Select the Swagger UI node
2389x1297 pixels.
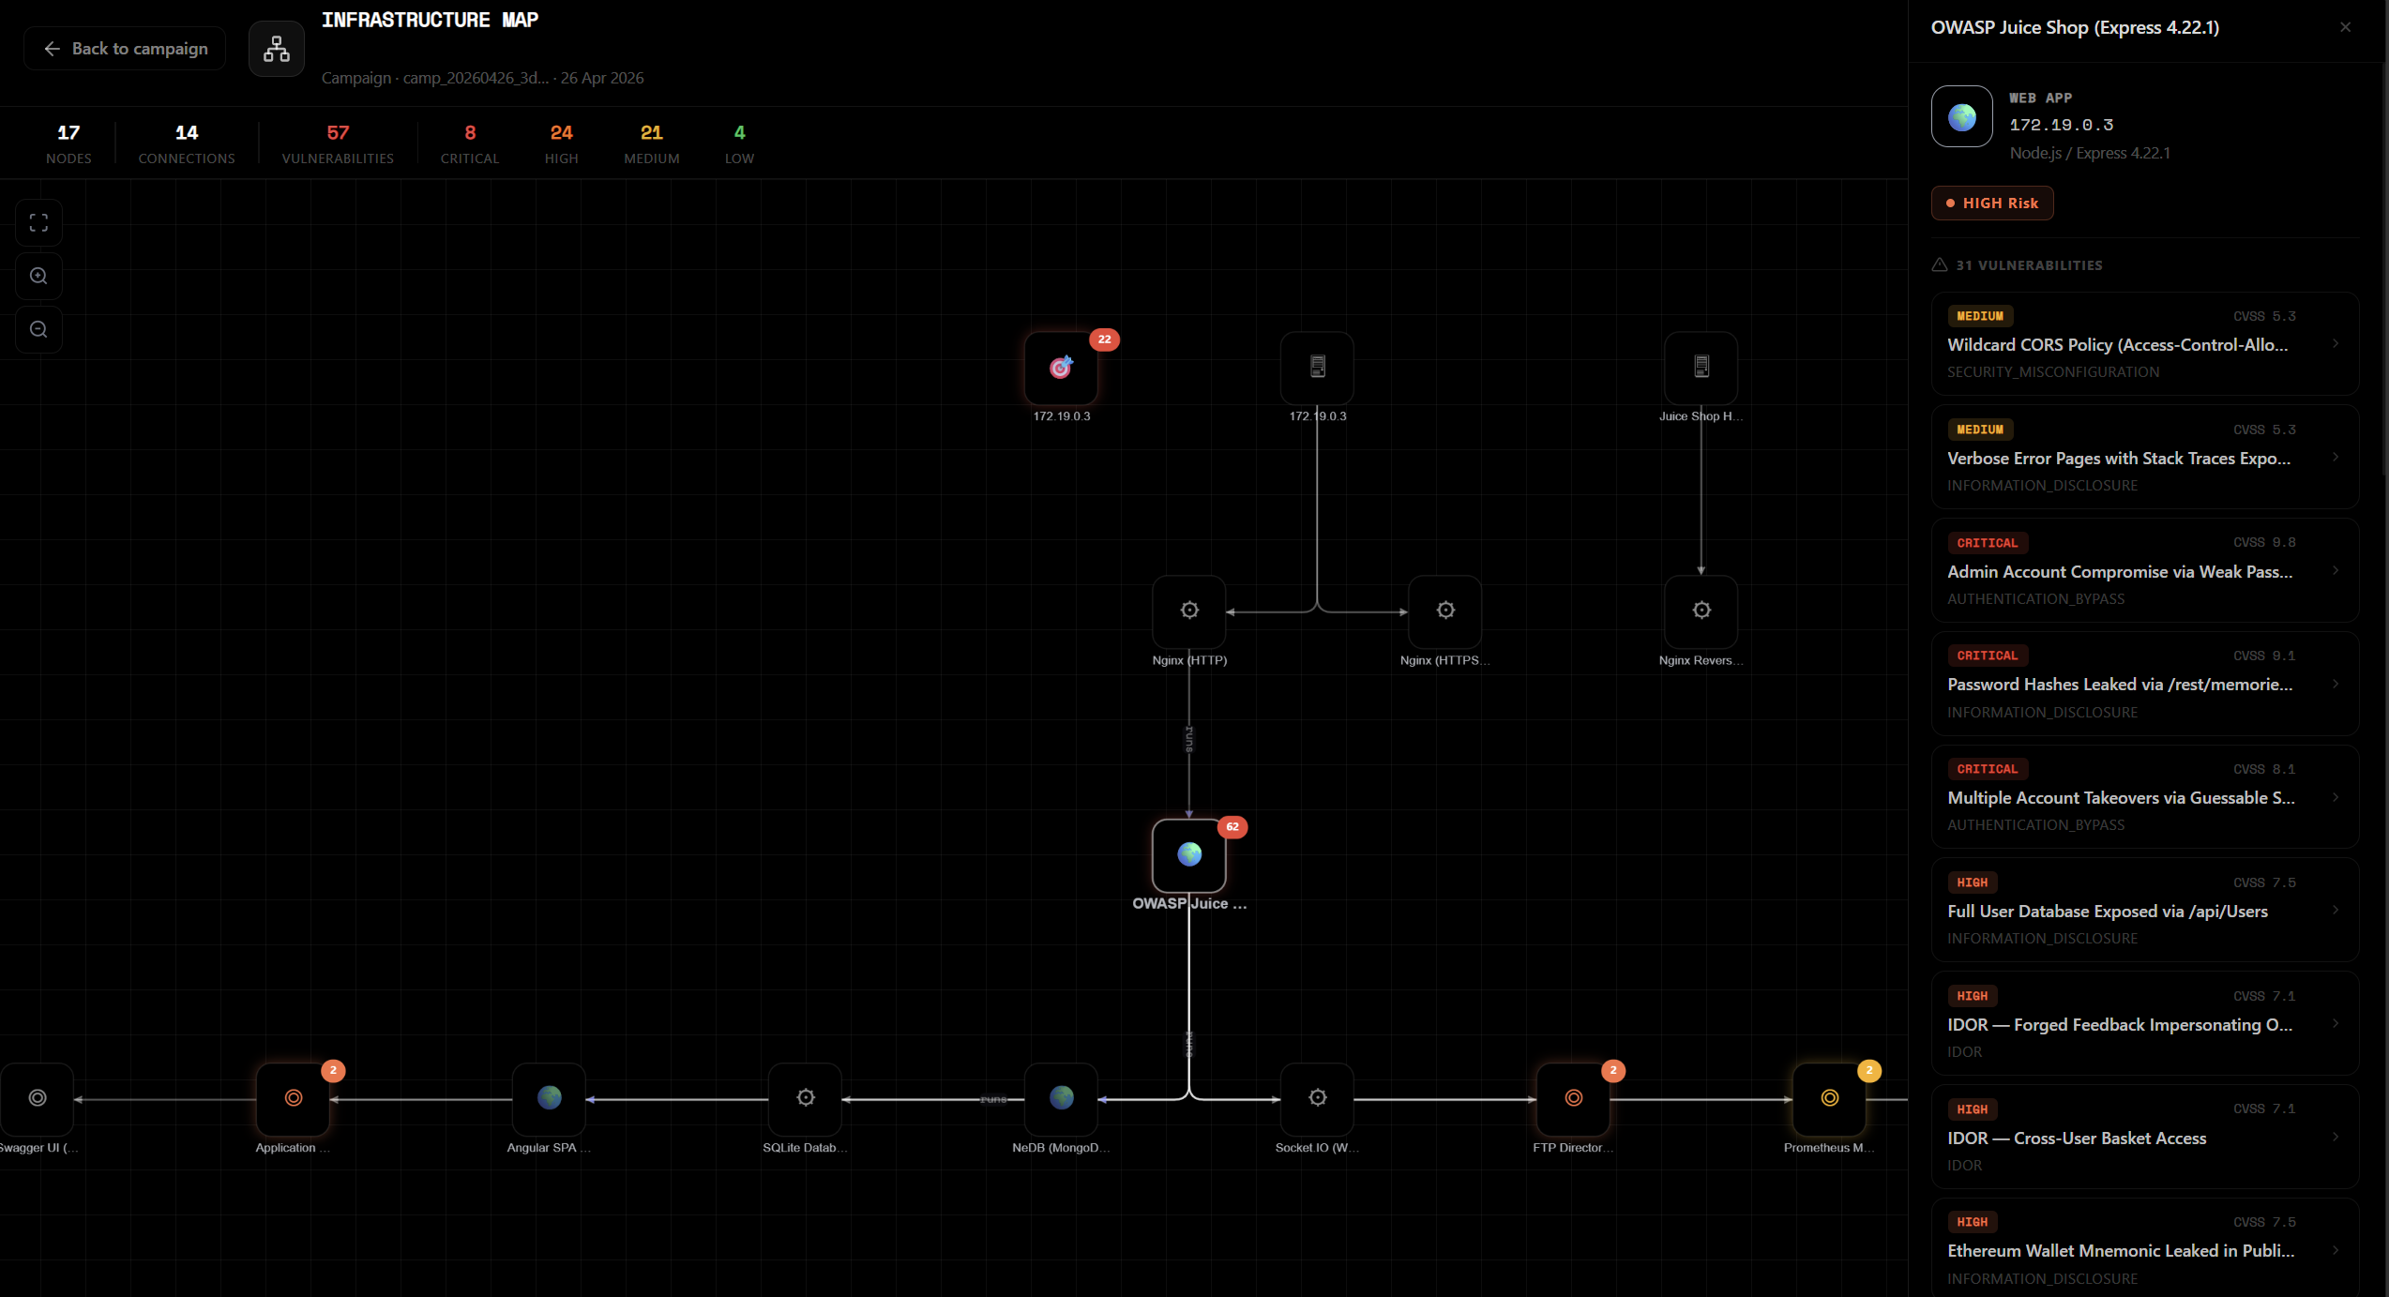(x=38, y=1099)
